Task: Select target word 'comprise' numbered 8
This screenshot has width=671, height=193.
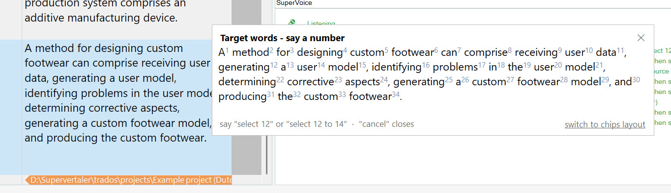Action: [x=485, y=52]
